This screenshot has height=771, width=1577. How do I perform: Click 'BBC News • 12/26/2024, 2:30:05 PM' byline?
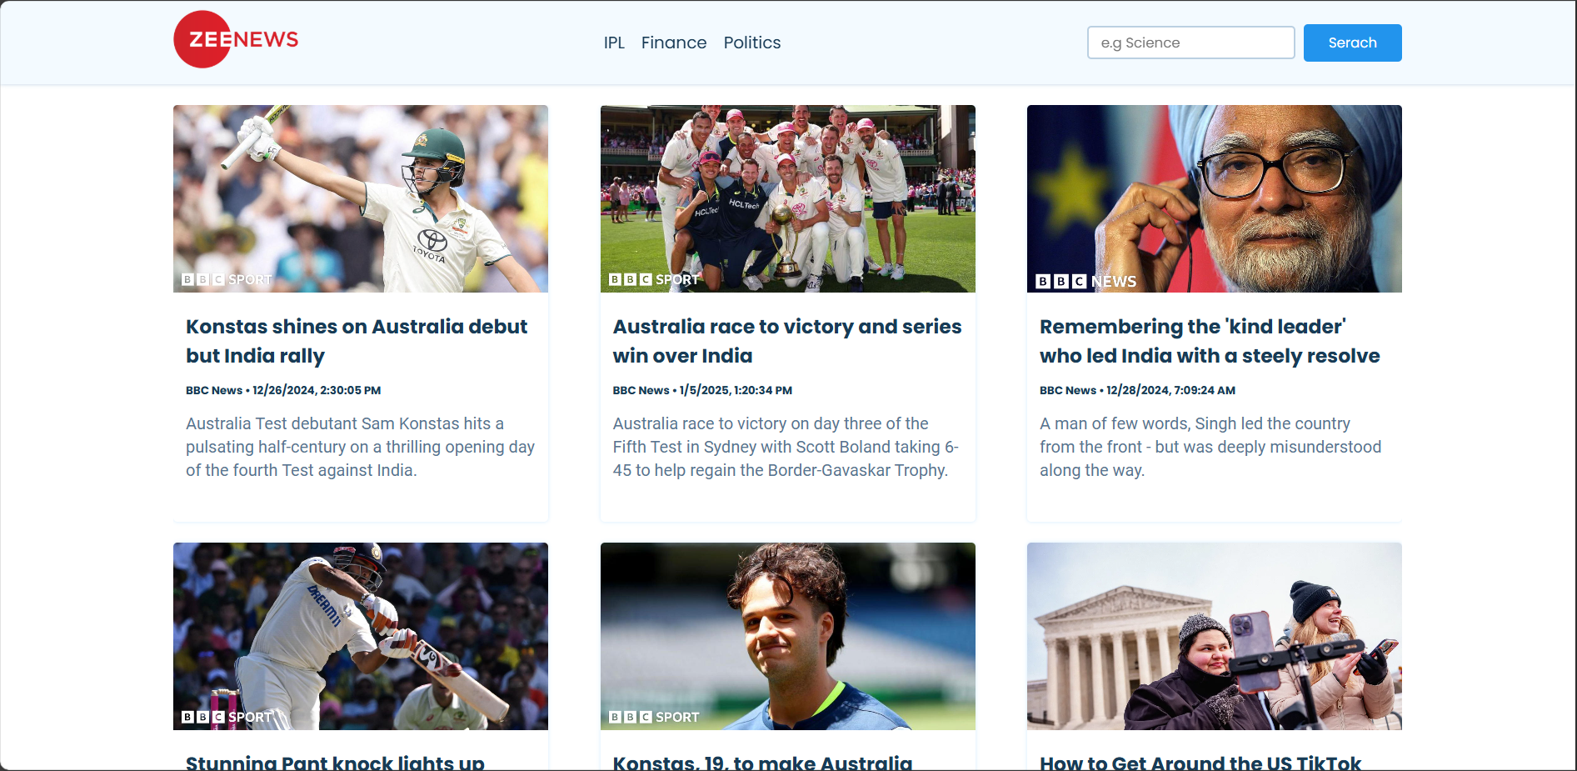(x=283, y=390)
